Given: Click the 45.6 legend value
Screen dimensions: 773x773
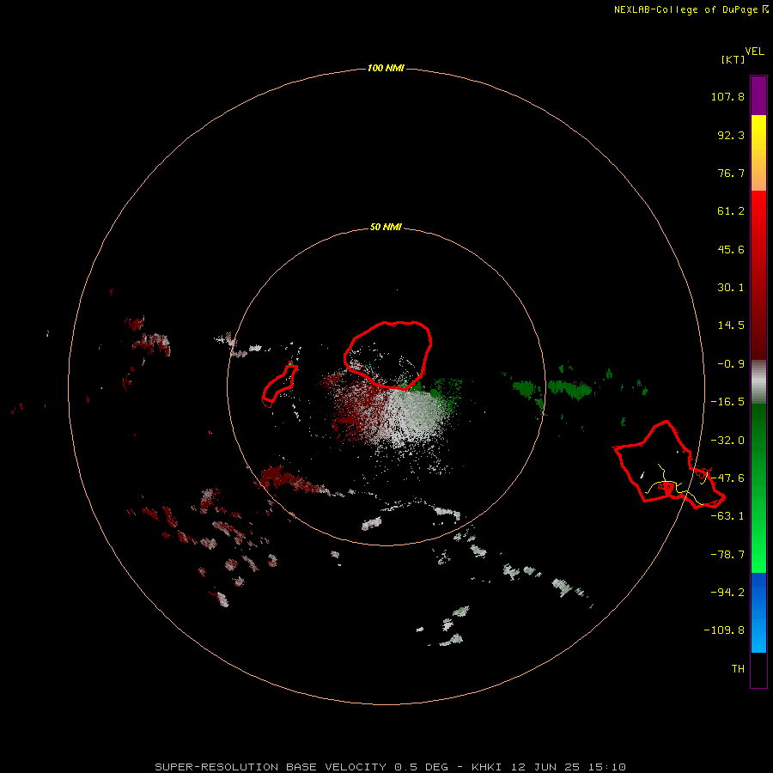Looking at the screenshot, I should [731, 249].
